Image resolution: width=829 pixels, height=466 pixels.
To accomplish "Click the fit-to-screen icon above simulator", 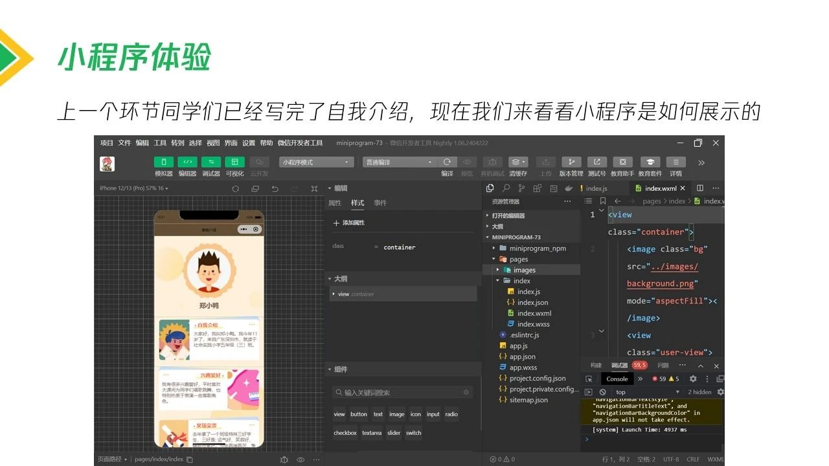I will pos(314,188).
